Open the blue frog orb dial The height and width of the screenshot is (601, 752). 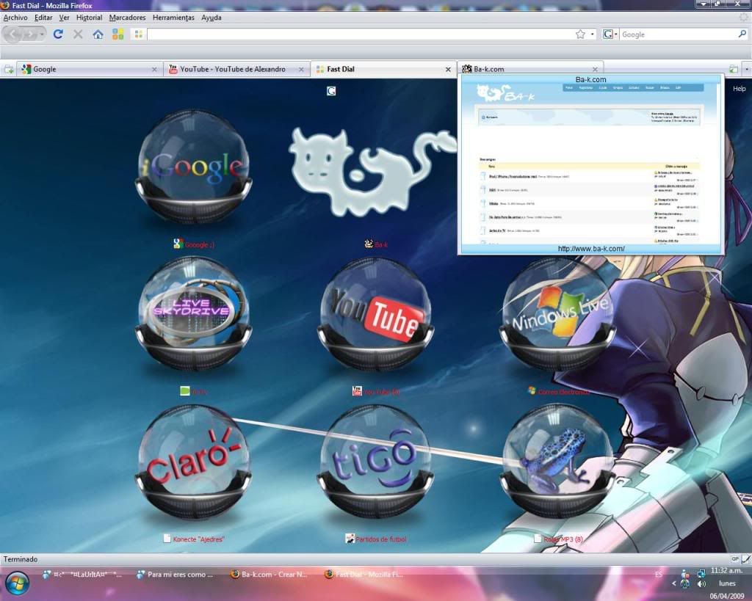(558, 462)
